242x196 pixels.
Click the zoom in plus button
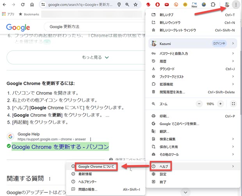221,104
